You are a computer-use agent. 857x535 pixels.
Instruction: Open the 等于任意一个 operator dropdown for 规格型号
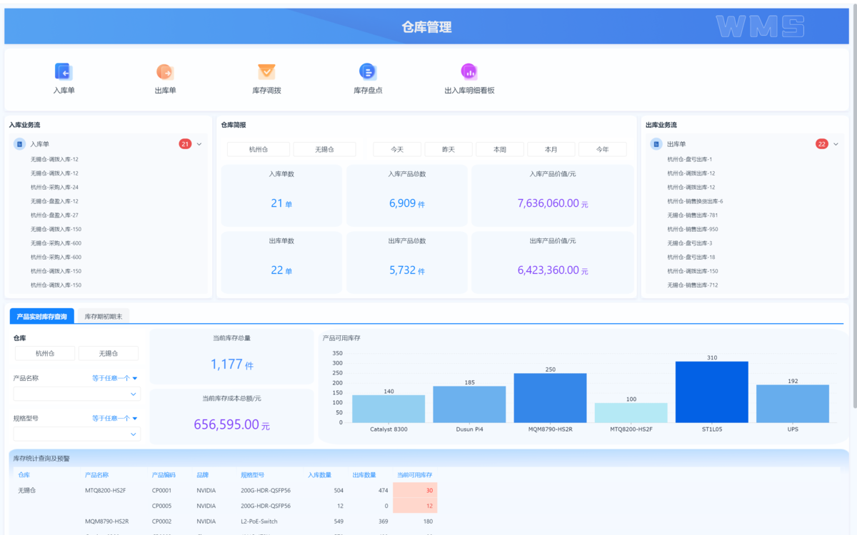(x=114, y=418)
